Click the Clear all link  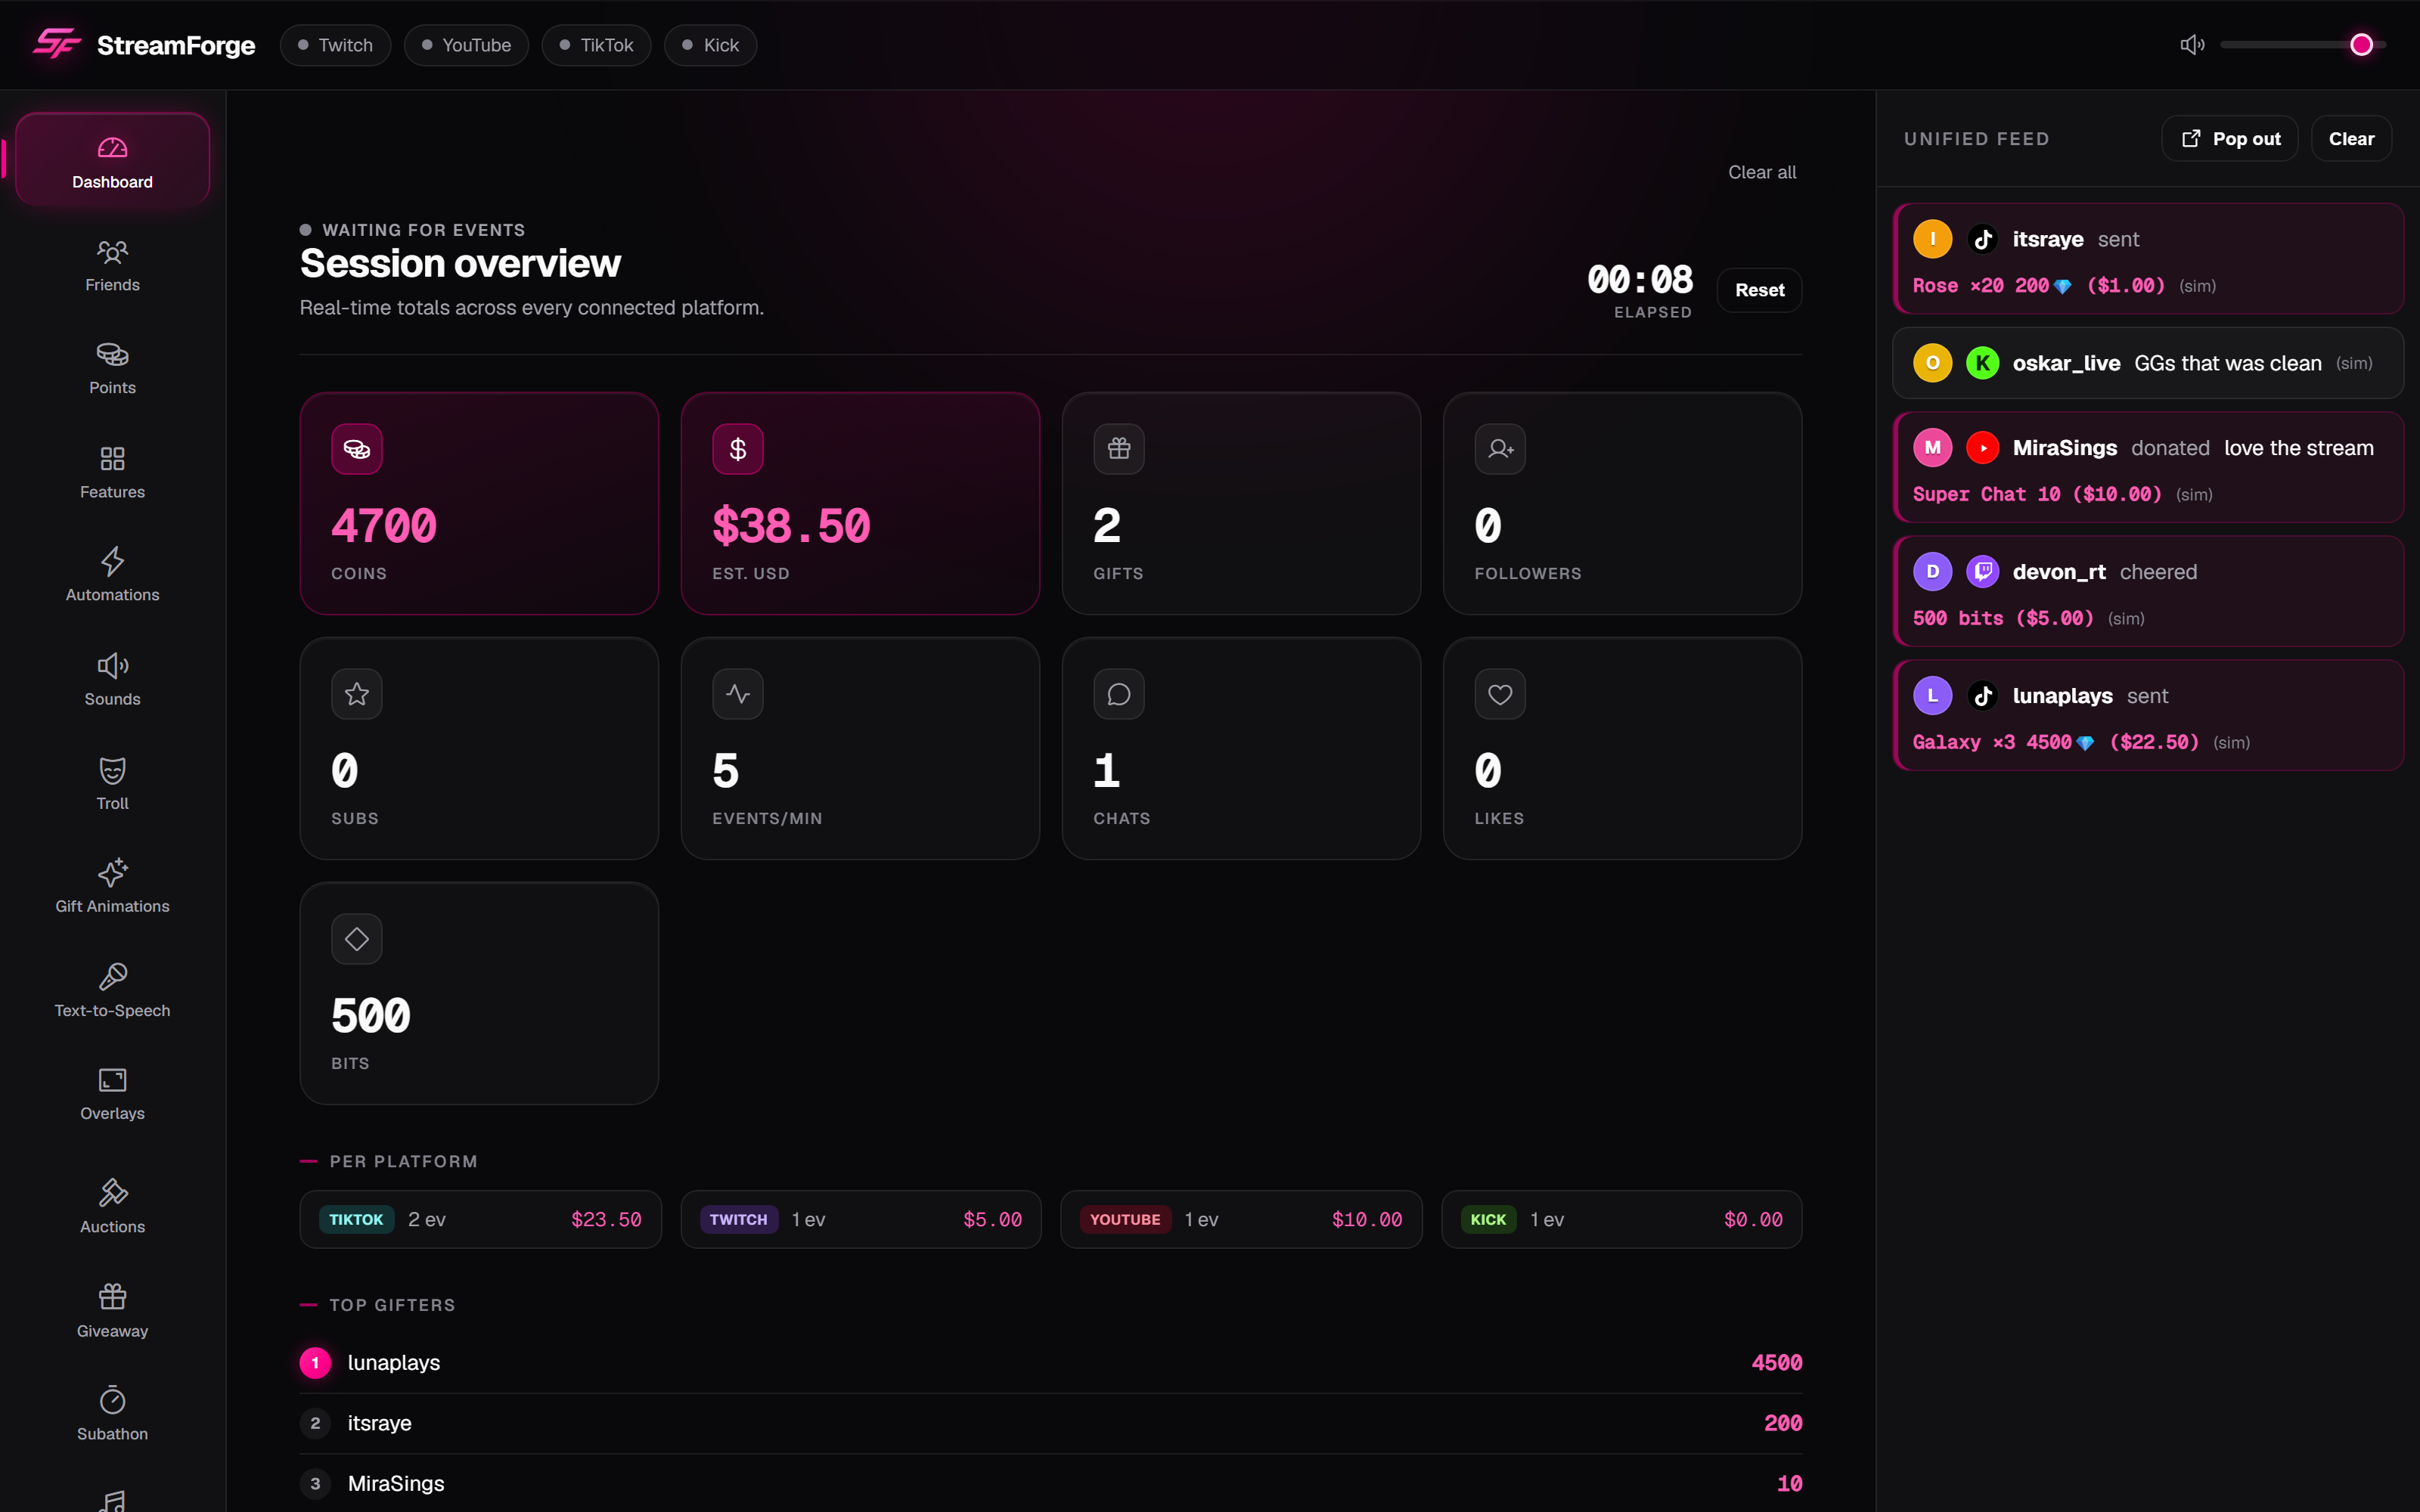pos(1762,172)
